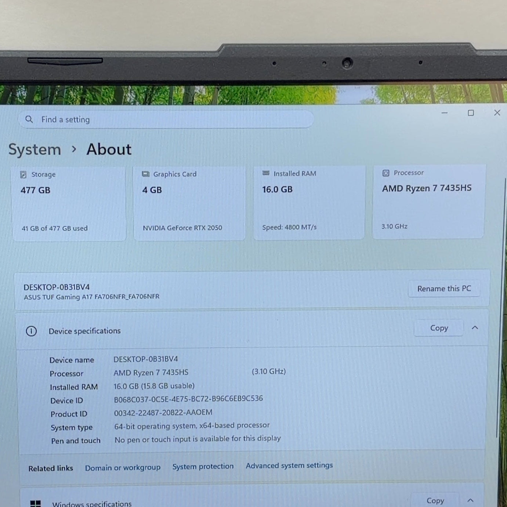Click the 3.10 GHz text in Processor card
The width and height of the screenshot is (507, 507).
click(x=394, y=226)
